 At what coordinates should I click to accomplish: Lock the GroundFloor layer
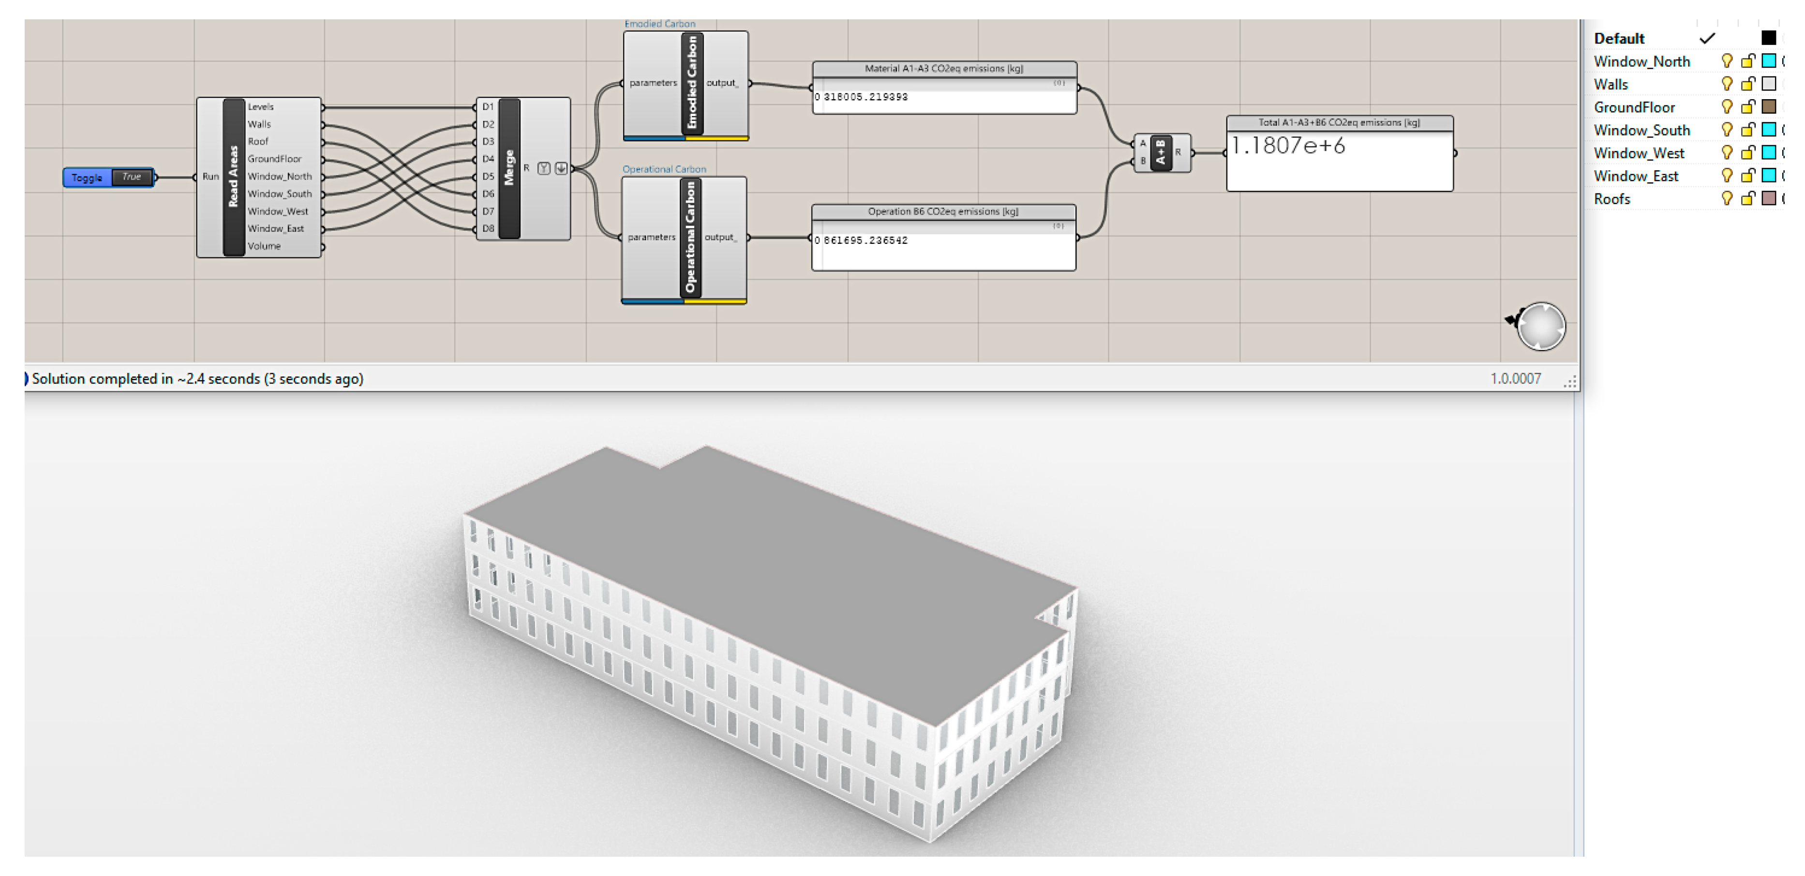[x=1747, y=107]
